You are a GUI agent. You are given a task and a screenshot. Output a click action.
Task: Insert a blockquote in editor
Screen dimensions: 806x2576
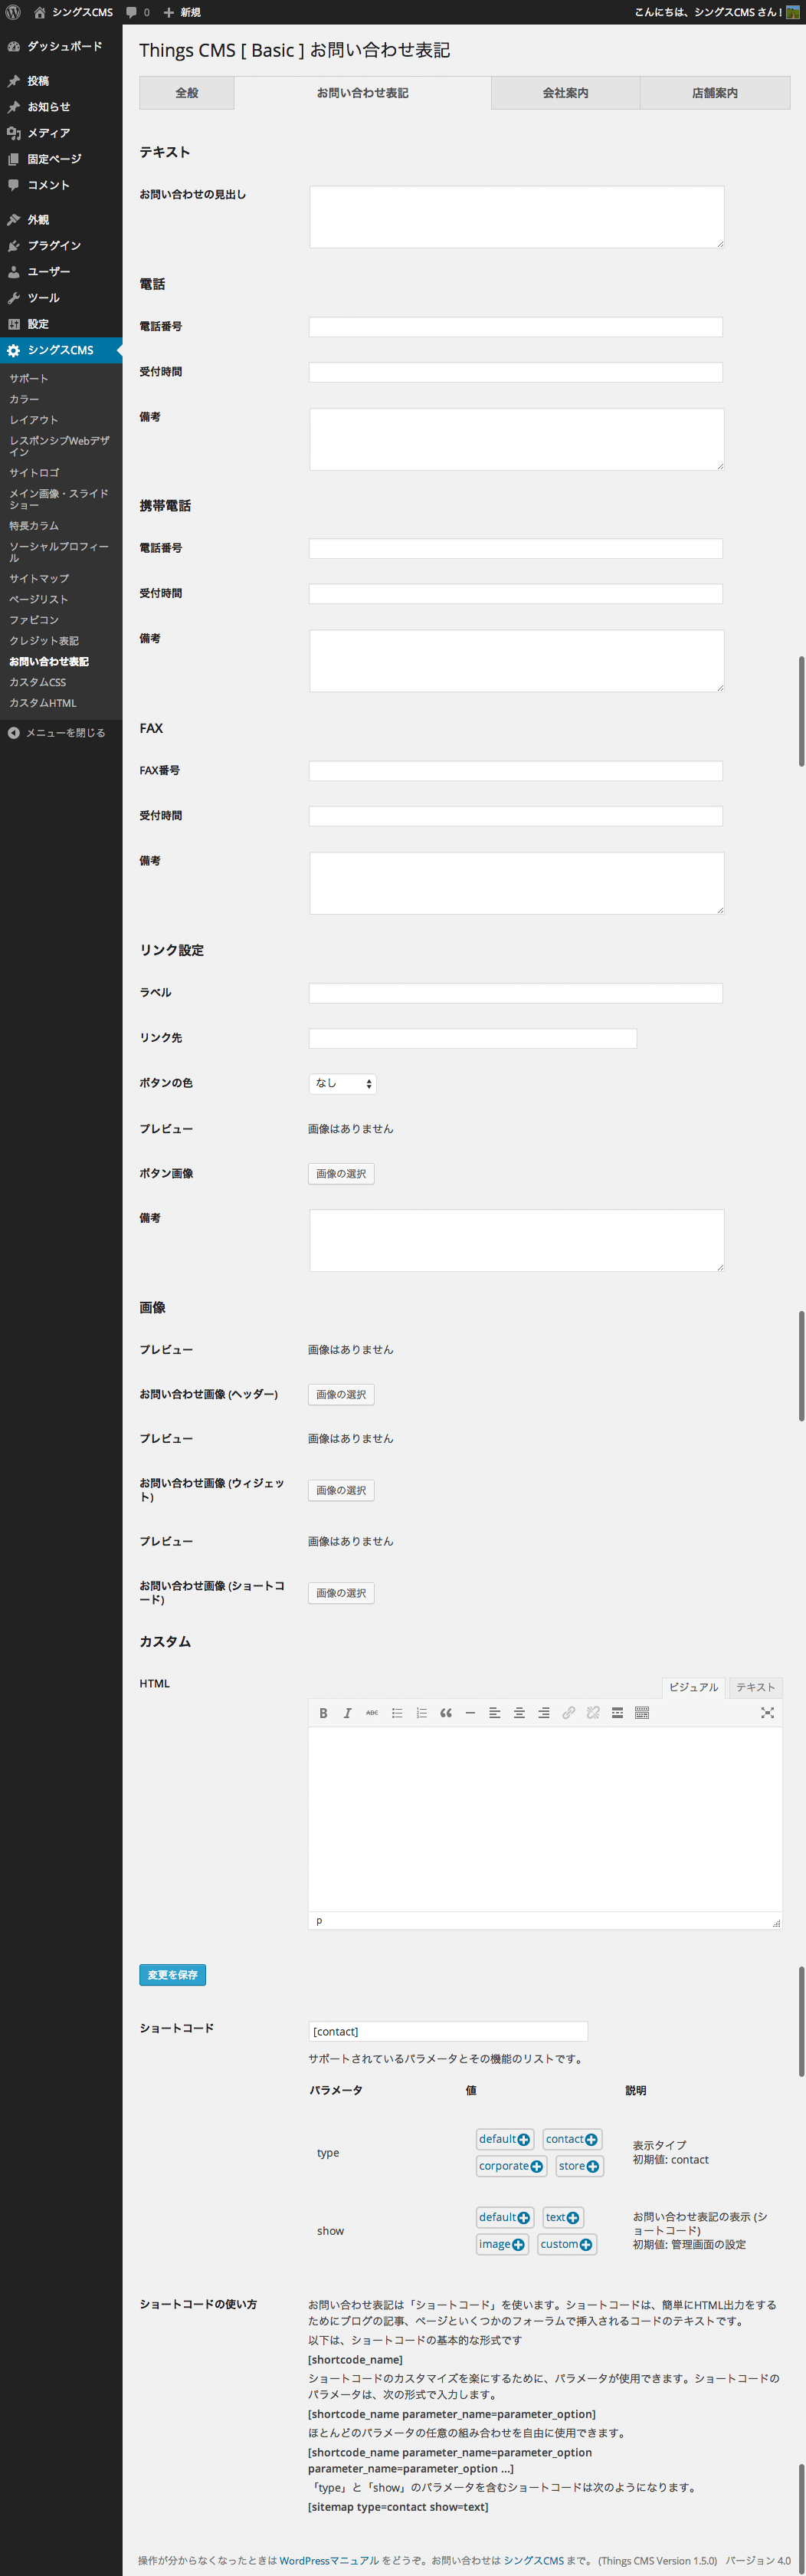(445, 1713)
